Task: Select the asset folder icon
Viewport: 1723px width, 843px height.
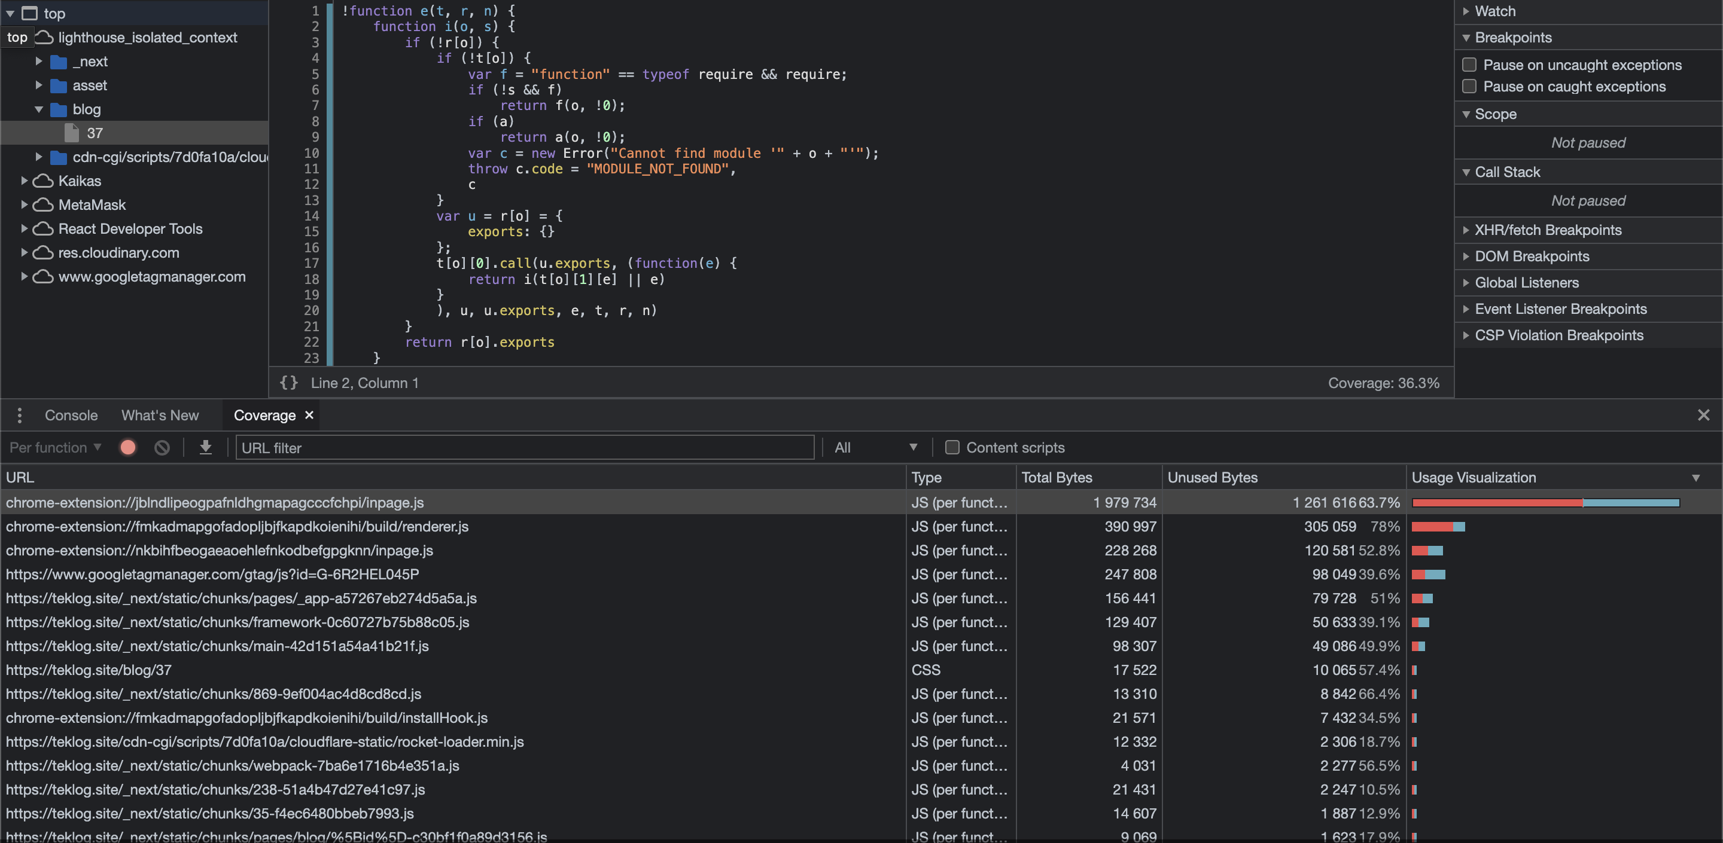Action: [x=59, y=85]
